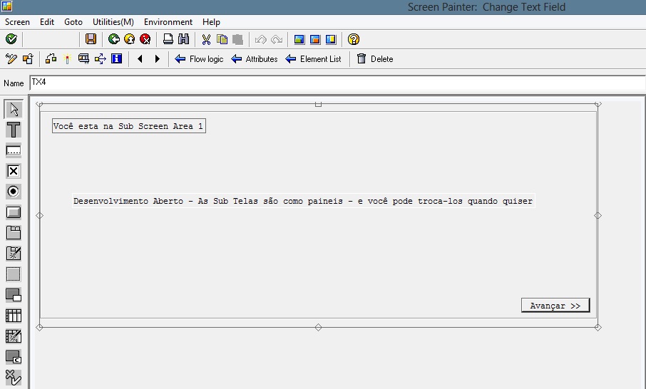Select the Text field tool

(14, 130)
